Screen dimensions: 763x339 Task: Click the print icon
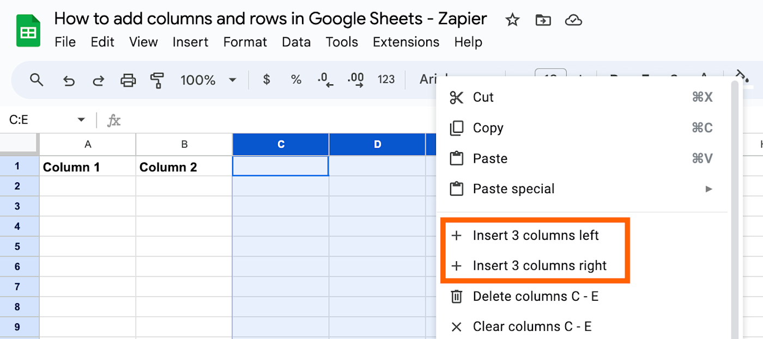128,81
